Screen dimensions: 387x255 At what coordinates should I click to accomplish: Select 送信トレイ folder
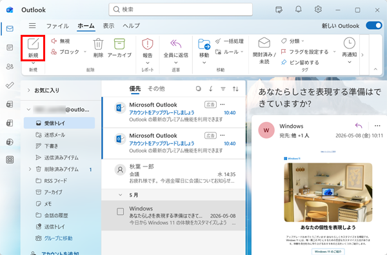pyautogui.click(x=59, y=227)
